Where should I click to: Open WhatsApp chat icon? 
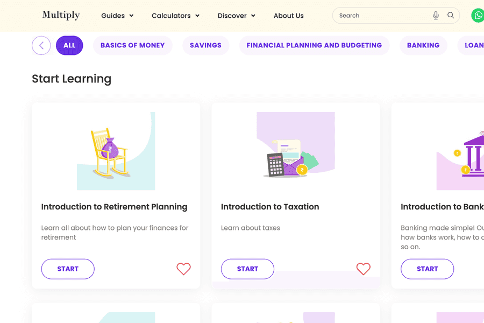pos(478,16)
